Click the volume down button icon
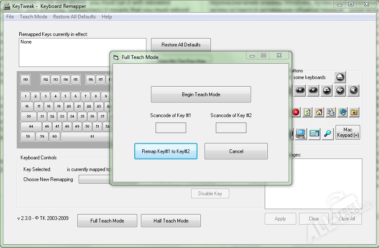 341,90
